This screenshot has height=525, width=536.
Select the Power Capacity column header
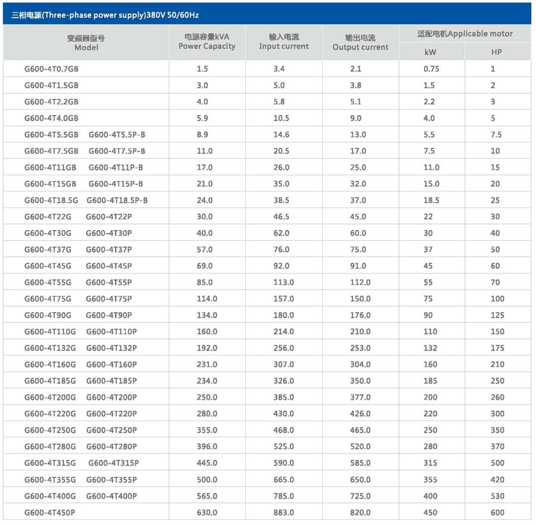click(x=207, y=42)
